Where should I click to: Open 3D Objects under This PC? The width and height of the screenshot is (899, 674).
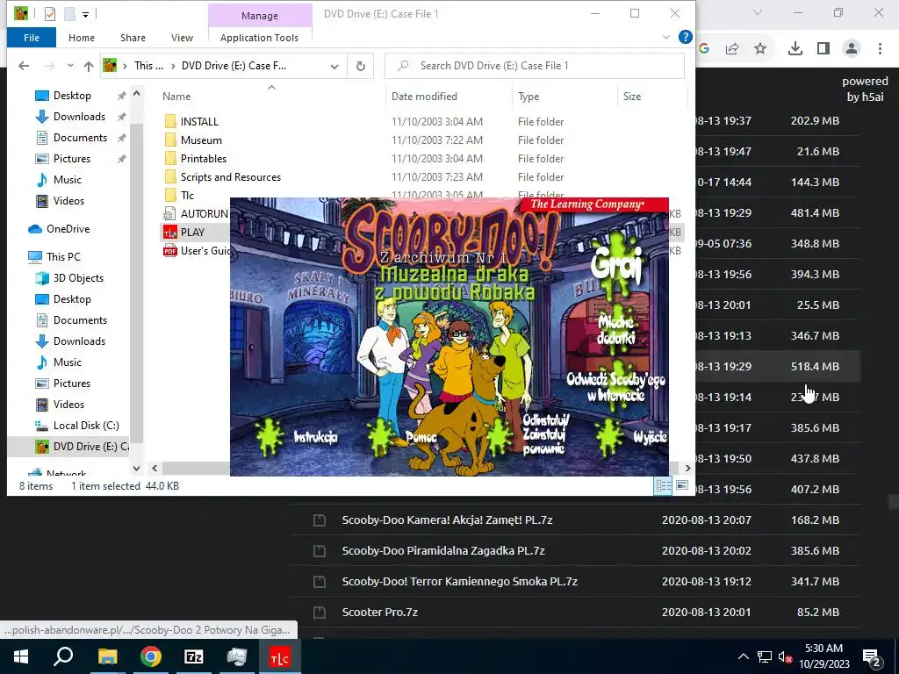pyautogui.click(x=78, y=278)
